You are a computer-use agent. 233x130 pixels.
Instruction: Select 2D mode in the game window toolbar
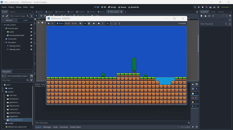coord(68,24)
